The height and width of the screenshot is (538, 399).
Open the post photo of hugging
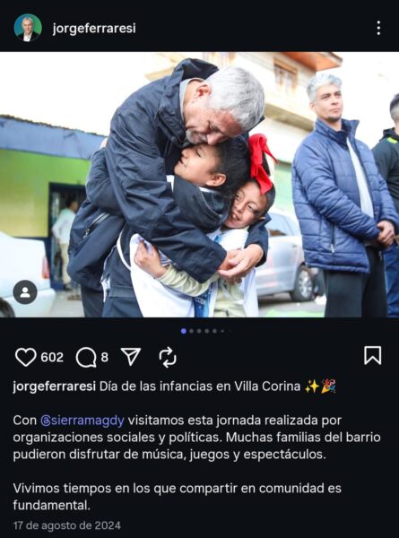click(199, 185)
